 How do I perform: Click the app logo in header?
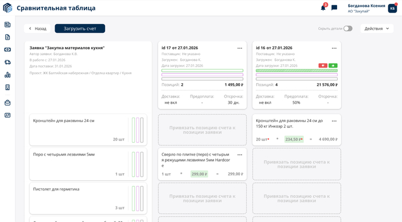coord(7,8)
